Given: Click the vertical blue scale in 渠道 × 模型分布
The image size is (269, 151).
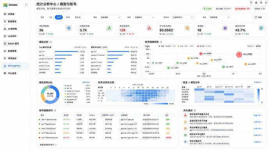Looking at the screenshot, I should click(x=258, y=95).
